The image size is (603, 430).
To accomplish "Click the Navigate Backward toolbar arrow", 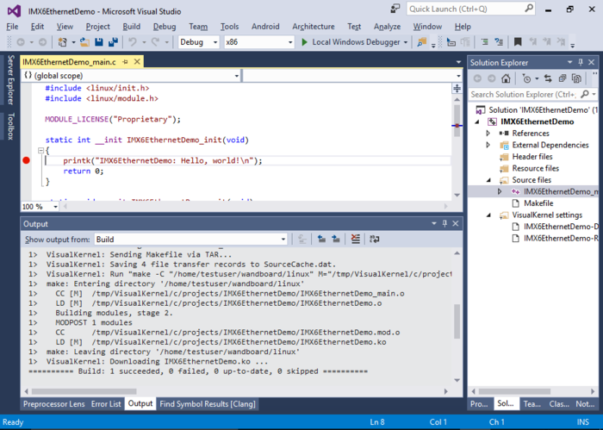I will (21, 42).
